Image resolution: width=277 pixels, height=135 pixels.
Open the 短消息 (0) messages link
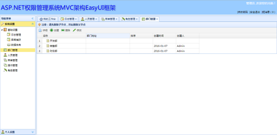(269, 12)
